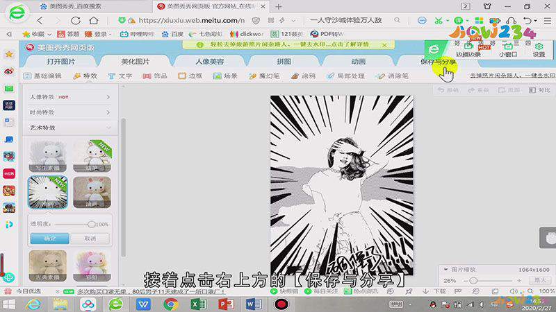556x312 pixels.
Task: Open the 保存与分享 save and share tab
Action: pyautogui.click(x=439, y=62)
